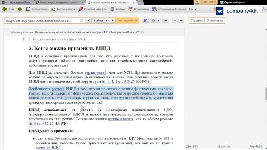Increase font size with A+ icon
Image resolution: width=267 pixels, height=150 pixels.
click(264, 9)
